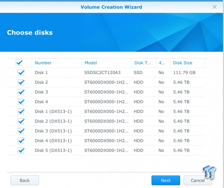224x188 pixels.
Task: Proceed with the Next button
Action: (166, 180)
